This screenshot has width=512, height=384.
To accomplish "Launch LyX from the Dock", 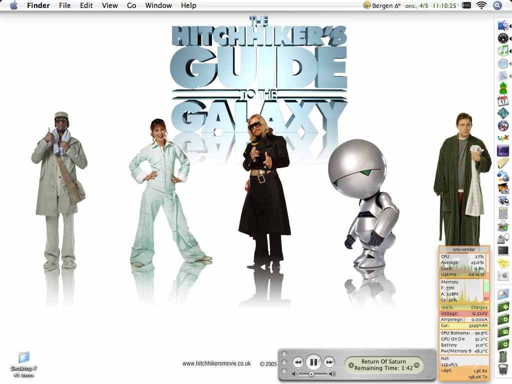I will click(x=503, y=138).
